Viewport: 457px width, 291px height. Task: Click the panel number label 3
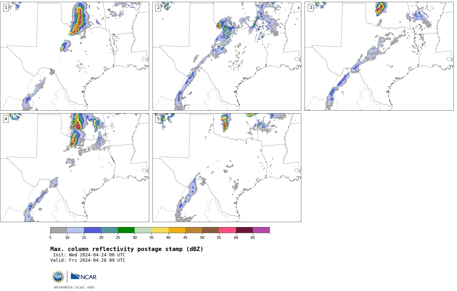pos(311,7)
